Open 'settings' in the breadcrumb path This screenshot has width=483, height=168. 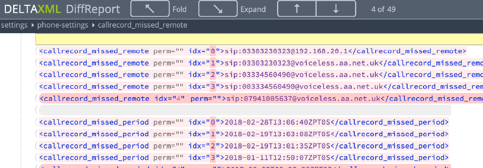[14, 25]
